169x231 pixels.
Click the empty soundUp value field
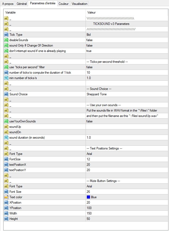point(127,127)
